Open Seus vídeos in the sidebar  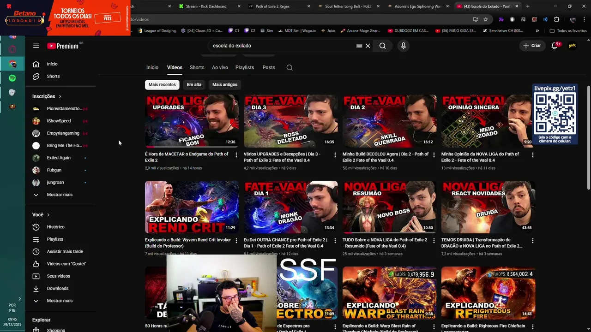pos(58,276)
